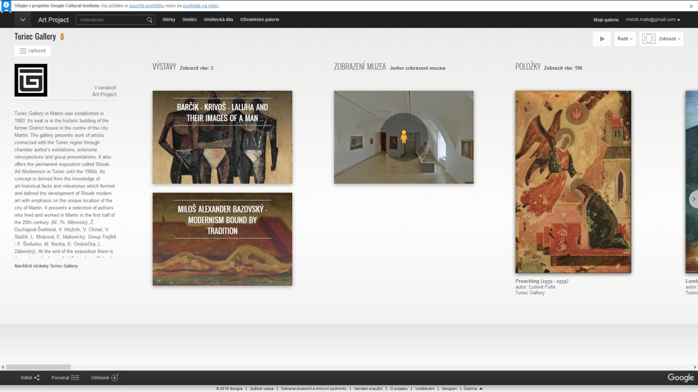
Task: Click the Pegman icon beside Turiec Gallery title
Action: [x=62, y=37]
